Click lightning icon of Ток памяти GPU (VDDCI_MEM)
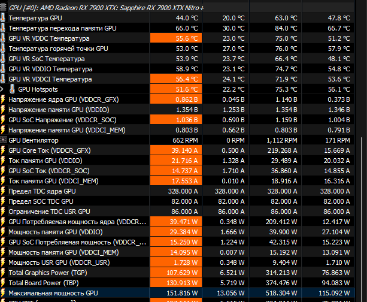The image size is (367, 302). [3, 181]
